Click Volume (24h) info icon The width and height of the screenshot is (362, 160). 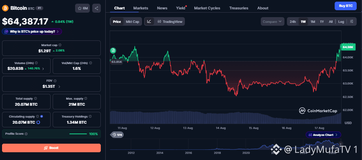pos(36,63)
